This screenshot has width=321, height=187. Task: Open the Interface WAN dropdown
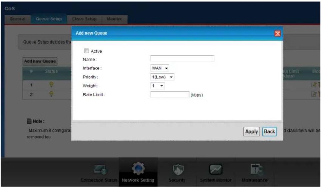click(x=160, y=68)
